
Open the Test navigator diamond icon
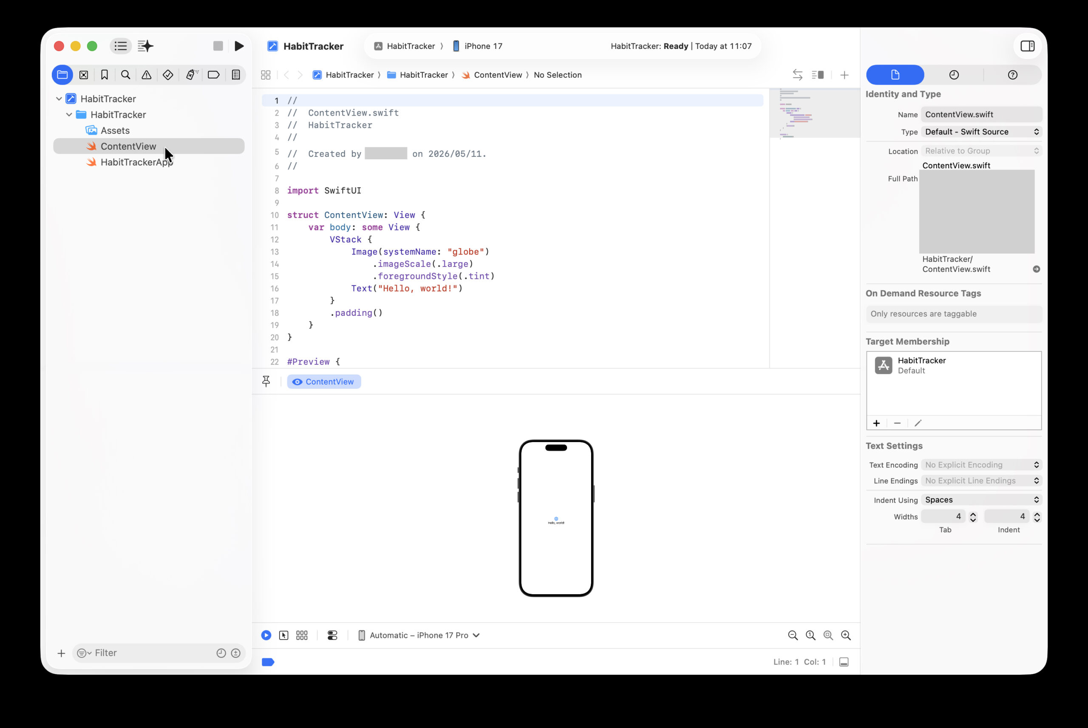pos(168,75)
